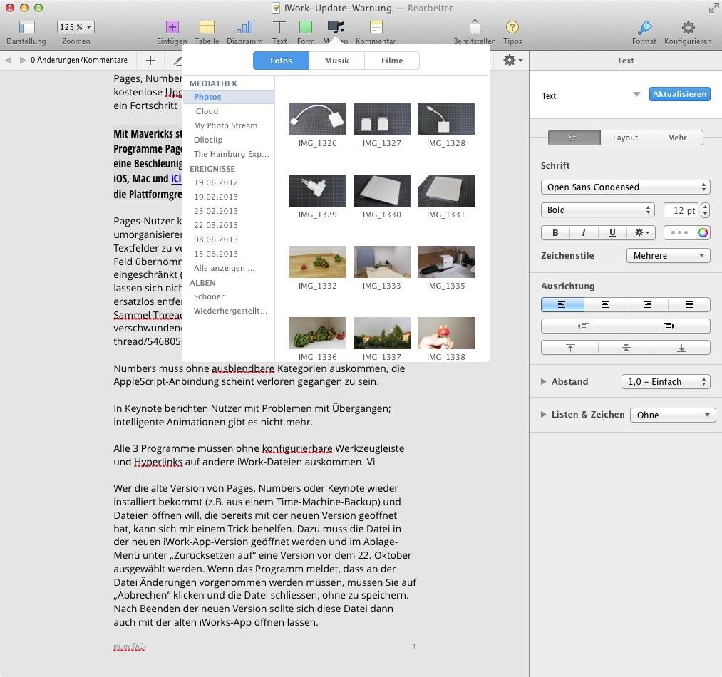Image resolution: width=722 pixels, height=677 pixels.
Task: Open the Open Sans Condensed font dropdown
Action: pos(625,187)
